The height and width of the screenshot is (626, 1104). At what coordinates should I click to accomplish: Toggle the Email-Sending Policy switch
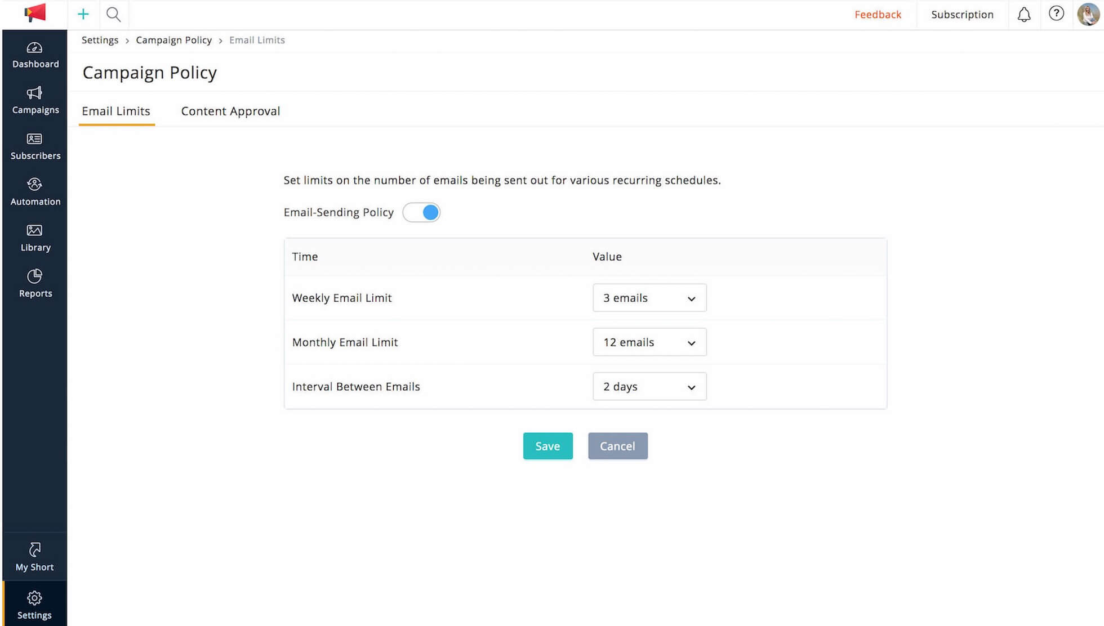[421, 212]
